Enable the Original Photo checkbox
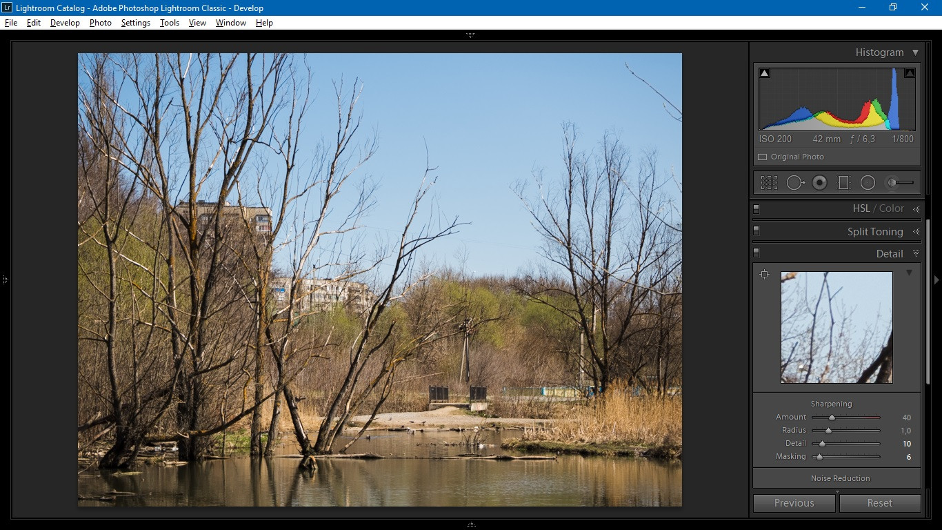This screenshot has height=530, width=942. pyautogui.click(x=763, y=157)
